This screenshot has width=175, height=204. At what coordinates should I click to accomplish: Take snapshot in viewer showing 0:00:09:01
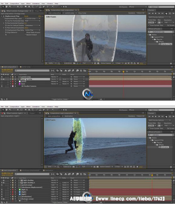(x=74, y=63)
